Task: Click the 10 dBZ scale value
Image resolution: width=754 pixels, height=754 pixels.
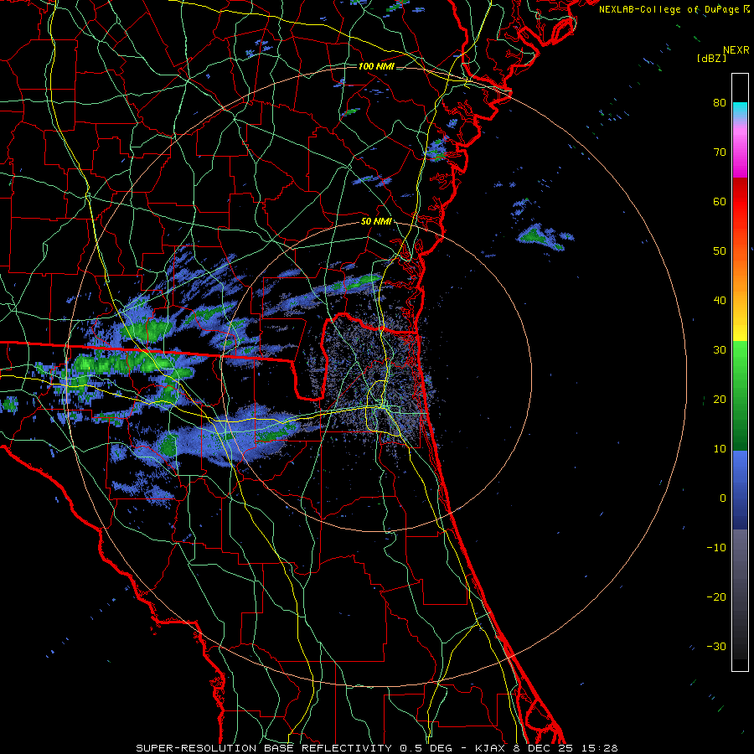Action: click(x=720, y=449)
